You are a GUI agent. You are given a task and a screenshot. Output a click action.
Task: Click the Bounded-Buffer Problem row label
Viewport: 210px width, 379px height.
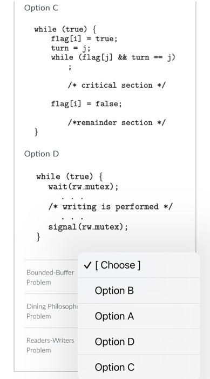click(50, 277)
